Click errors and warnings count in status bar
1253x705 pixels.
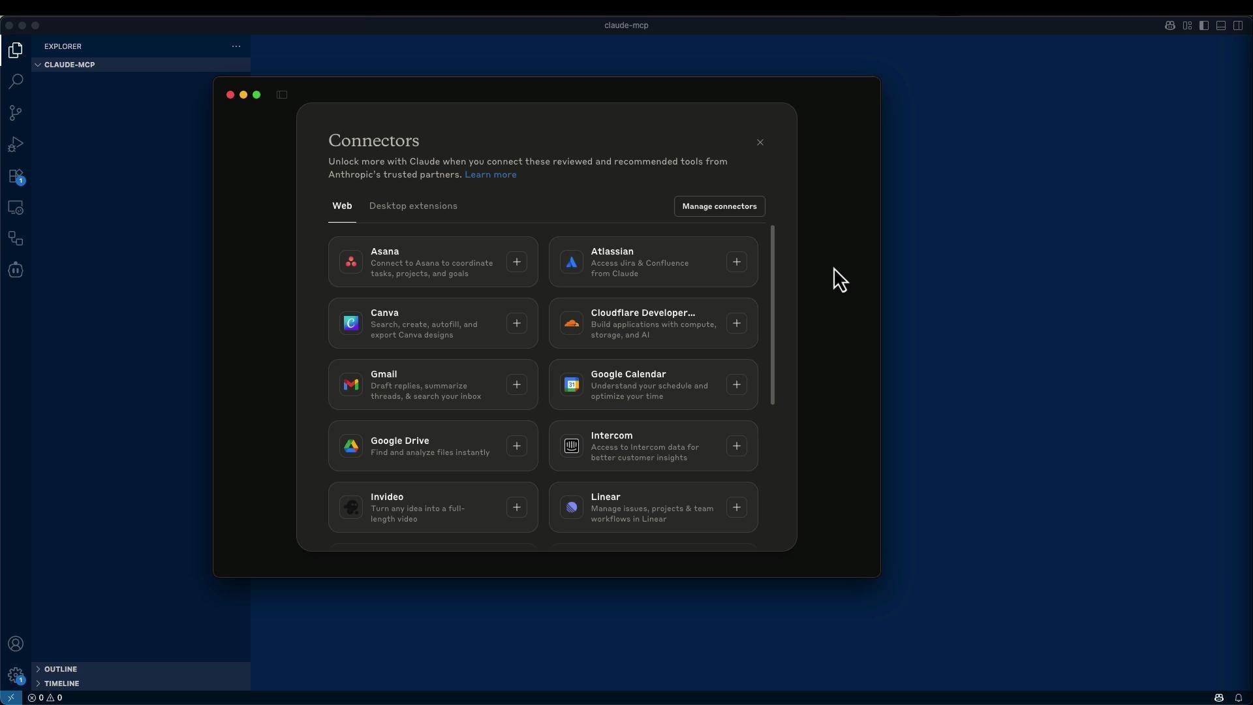(x=45, y=698)
